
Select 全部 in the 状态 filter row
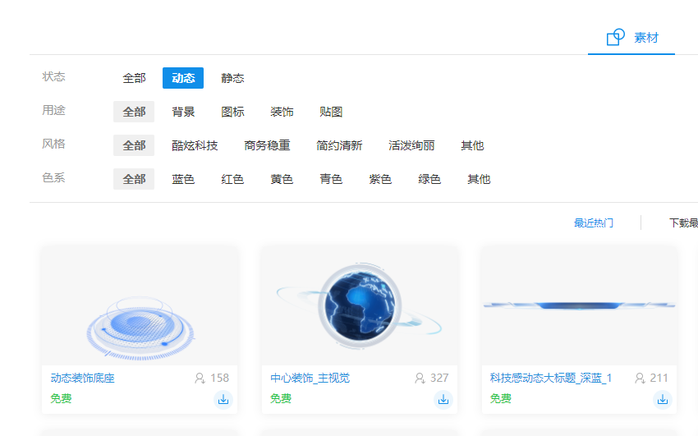(x=134, y=78)
